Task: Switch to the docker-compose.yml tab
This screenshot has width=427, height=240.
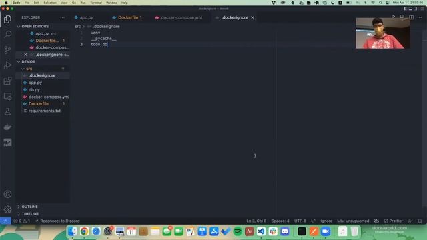Action: pyautogui.click(x=181, y=17)
